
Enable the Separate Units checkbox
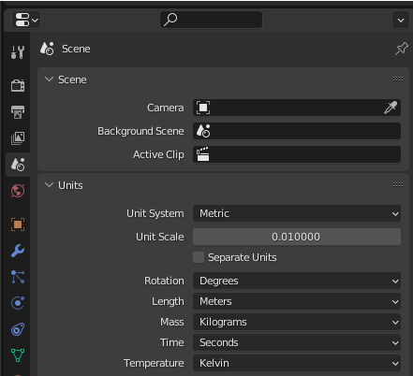click(199, 257)
